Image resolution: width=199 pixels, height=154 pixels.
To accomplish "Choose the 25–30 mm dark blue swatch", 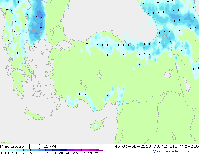I will (x=63, y=150).
